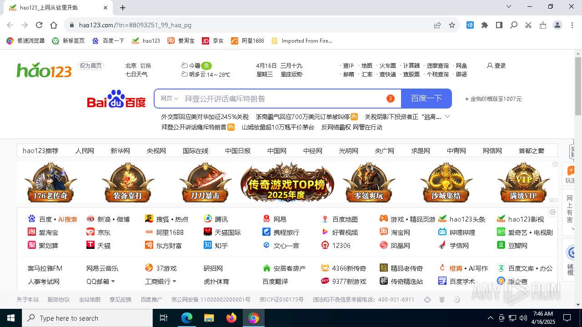This screenshot has height=327, width=582.
Task: Select the 人民网 tab
Action: (85, 151)
